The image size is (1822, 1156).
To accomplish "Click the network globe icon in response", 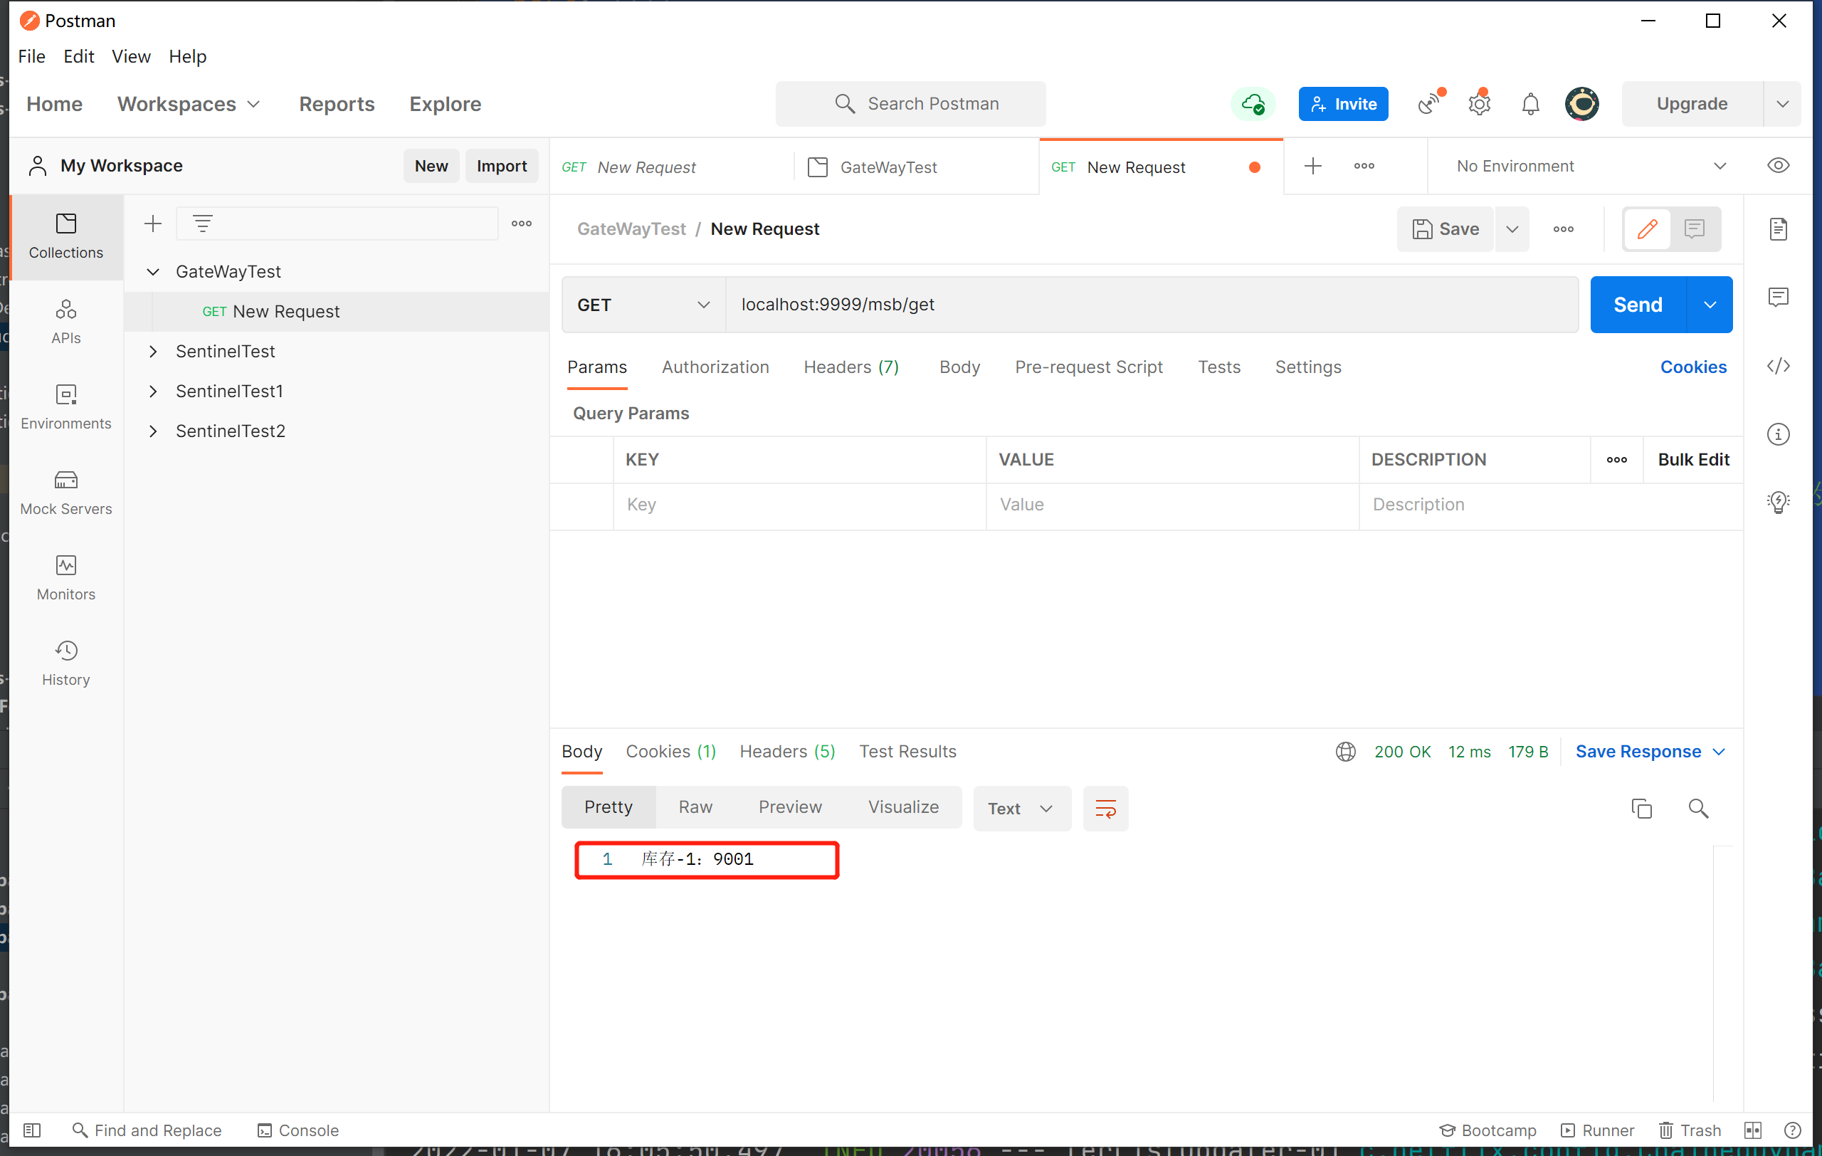I will click(x=1345, y=751).
